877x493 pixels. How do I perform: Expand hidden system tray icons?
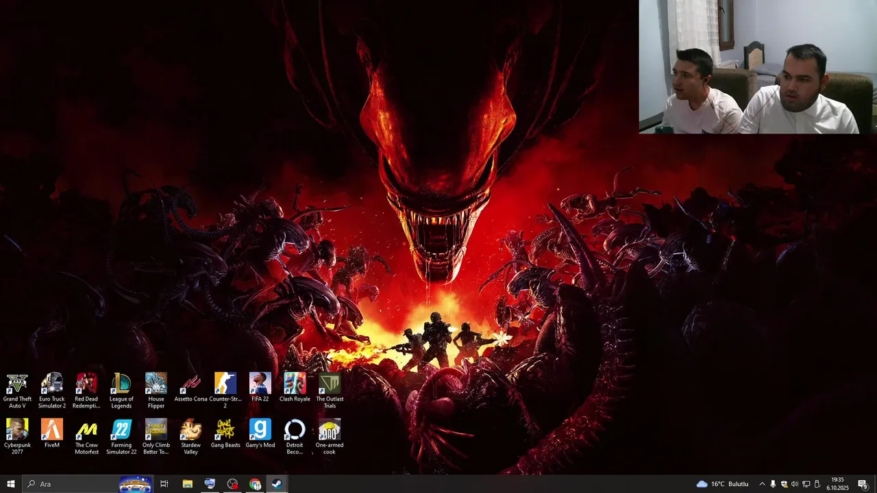click(x=762, y=484)
